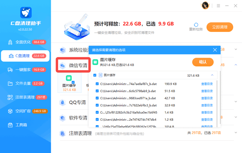Click the 38.6 GB badge on 全面优化
Viewport: 242px width, 153px height.
pos(39,42)
